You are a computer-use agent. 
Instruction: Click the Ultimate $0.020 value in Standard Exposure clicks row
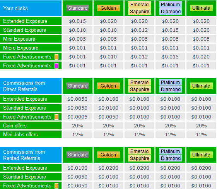[x=201, y=30]
